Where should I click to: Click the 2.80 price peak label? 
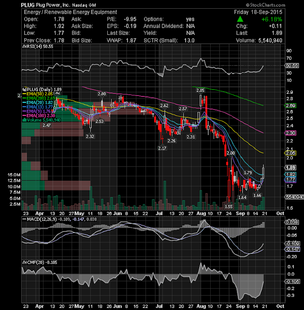(102, 93)
